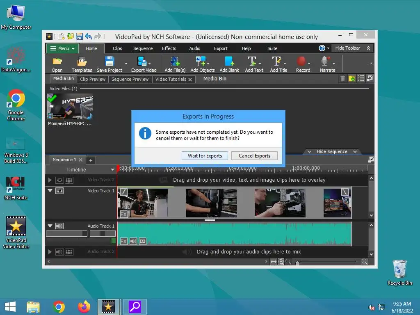The width and height of the screenshot is (420, 315).
Task: Expand the Save Project dropdown arrow
Action: (x=126, y=64)
